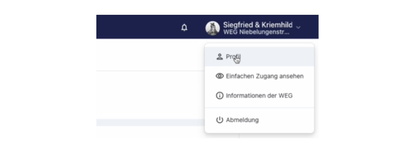Choose Abmeldung to sign out
Image resolution: width=415 pixels, height=153 pixels.
coord(242,120)
